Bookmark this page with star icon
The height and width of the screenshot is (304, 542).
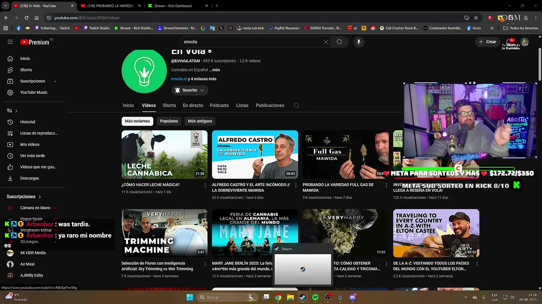pyautogui.click(x=476, y=18)
